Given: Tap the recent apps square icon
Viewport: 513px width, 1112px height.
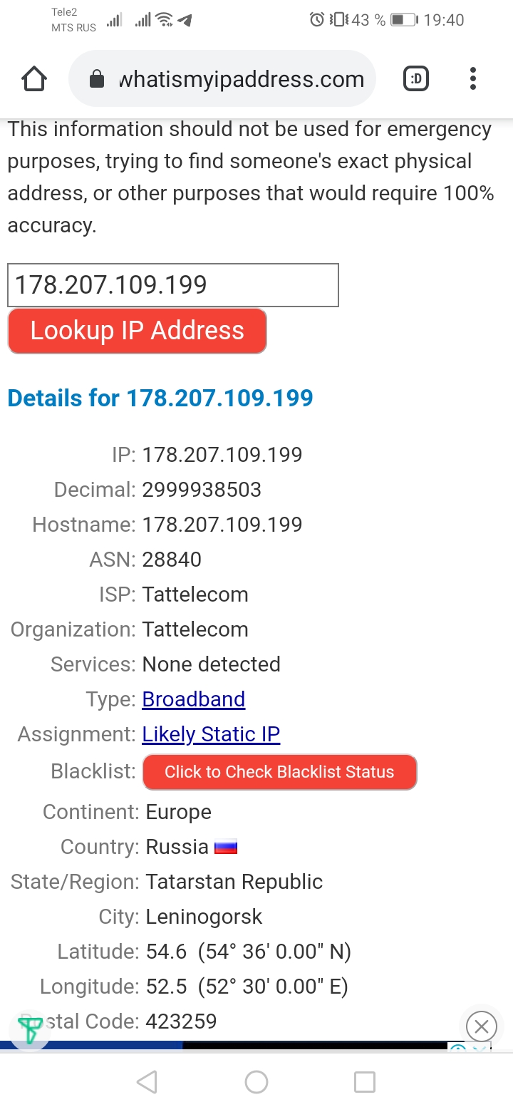Looking at the screenshot, I should (x=365, y=1082).
